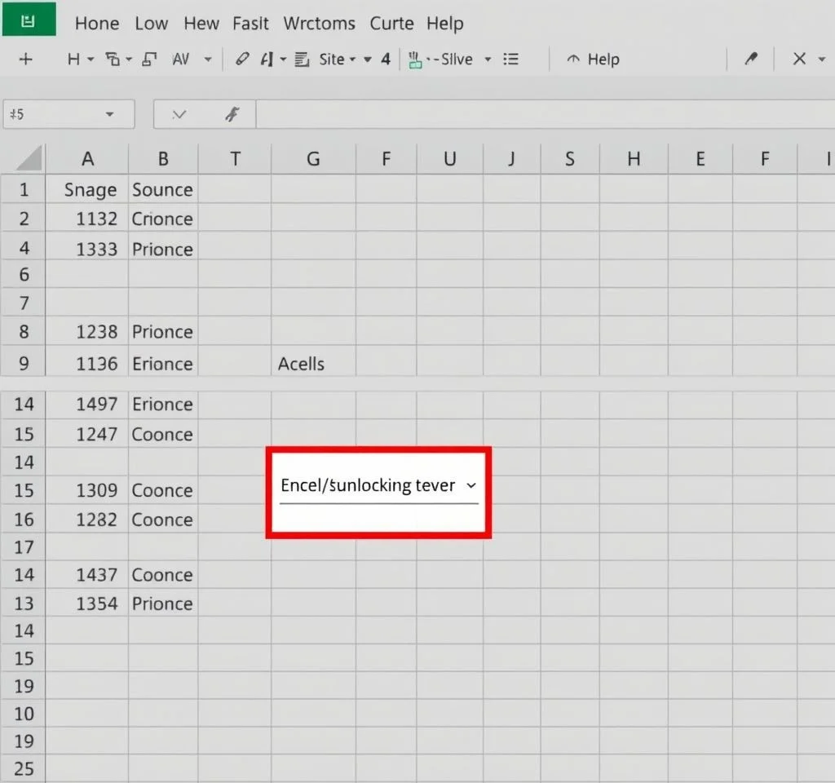Expand the name box dropdown arrow
The width and height of the screenshot is (835, 783).
click(x=109, y=115)
